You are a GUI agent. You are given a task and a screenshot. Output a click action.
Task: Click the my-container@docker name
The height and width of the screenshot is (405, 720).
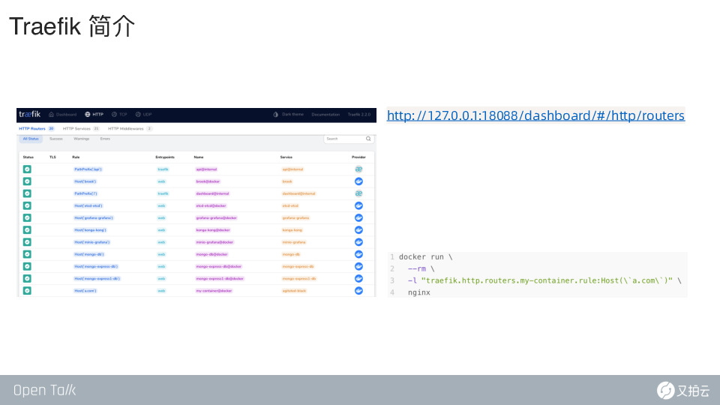tap(214, 291)
